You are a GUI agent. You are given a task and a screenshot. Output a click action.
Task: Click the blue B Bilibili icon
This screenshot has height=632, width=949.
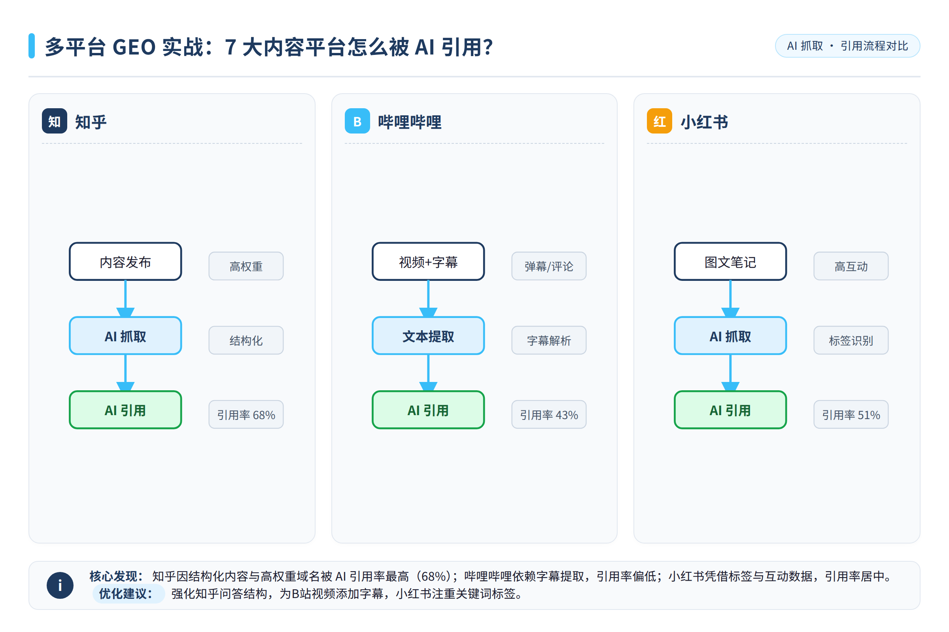pyautogui.click(x=357, y=121)
